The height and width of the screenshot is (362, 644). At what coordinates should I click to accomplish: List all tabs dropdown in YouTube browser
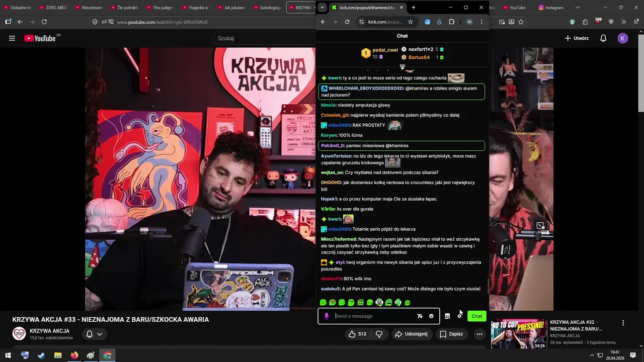[577, 8]
